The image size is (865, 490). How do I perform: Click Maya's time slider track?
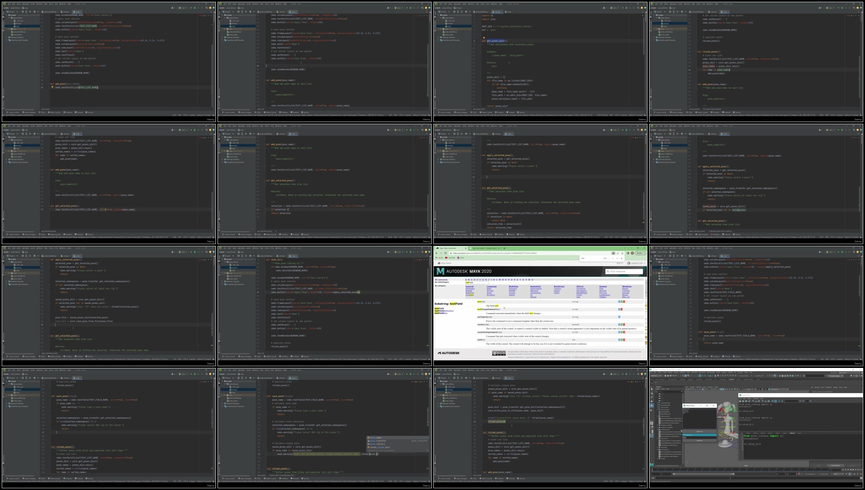(x=741, y=470)
